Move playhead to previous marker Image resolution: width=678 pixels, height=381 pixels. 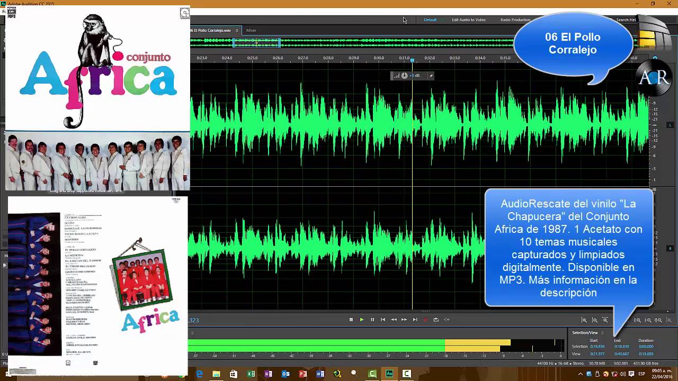click(x=383, y=320)
